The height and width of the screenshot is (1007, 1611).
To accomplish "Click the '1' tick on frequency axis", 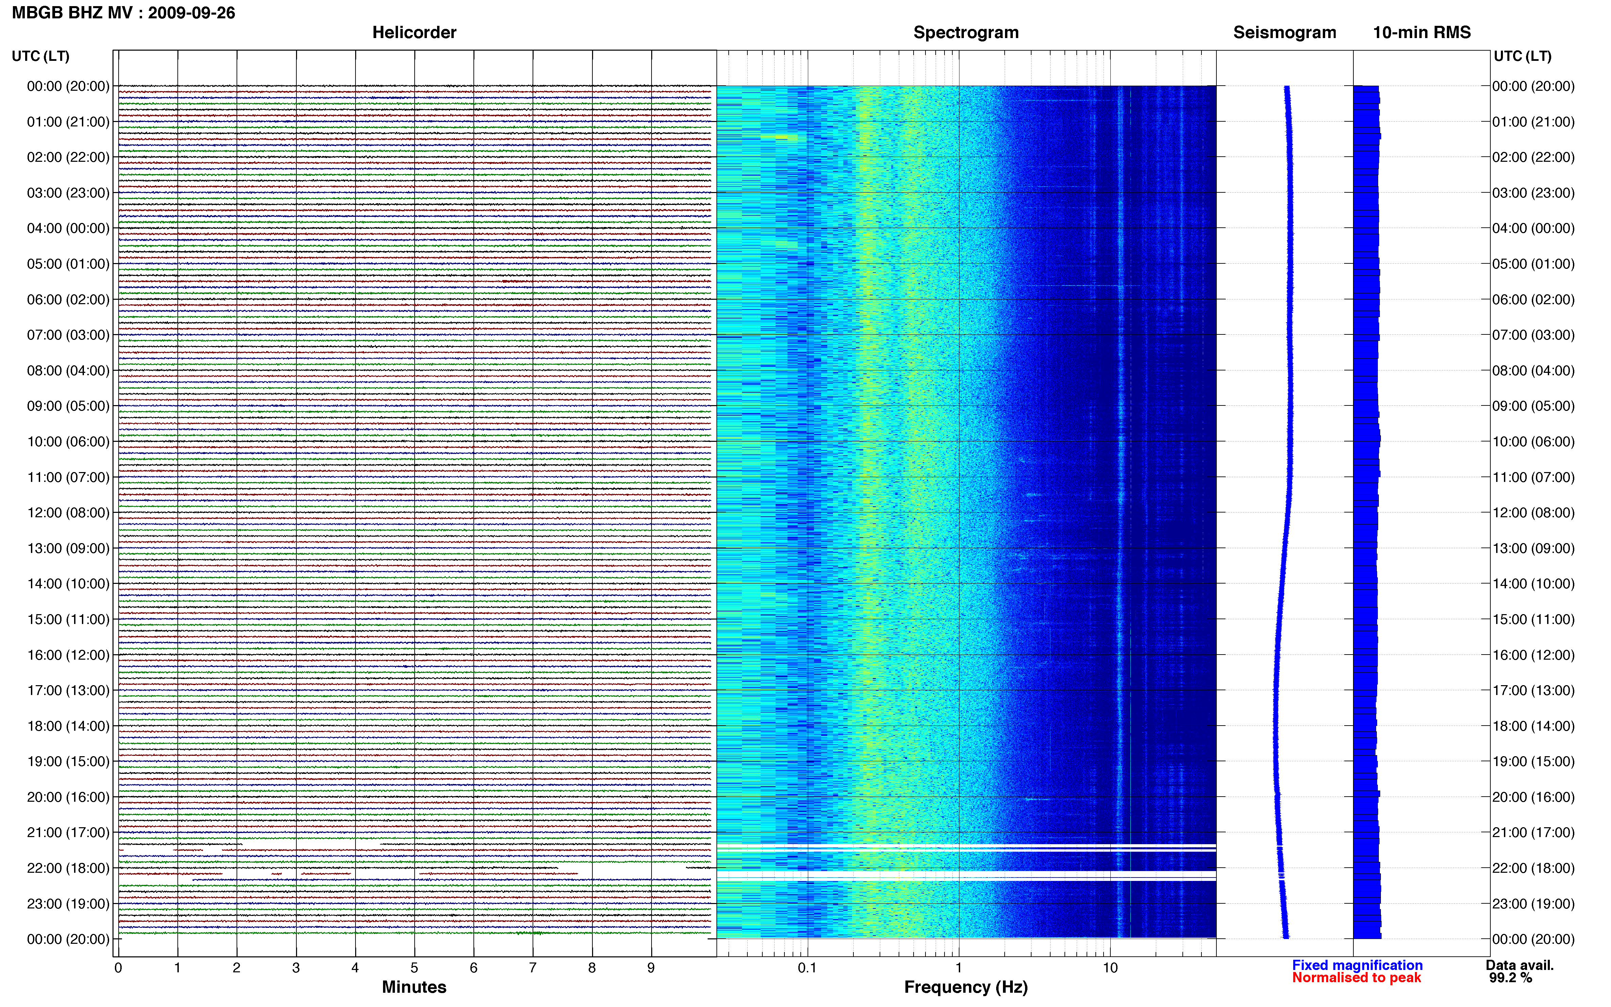I will click(x=958, y=968).
